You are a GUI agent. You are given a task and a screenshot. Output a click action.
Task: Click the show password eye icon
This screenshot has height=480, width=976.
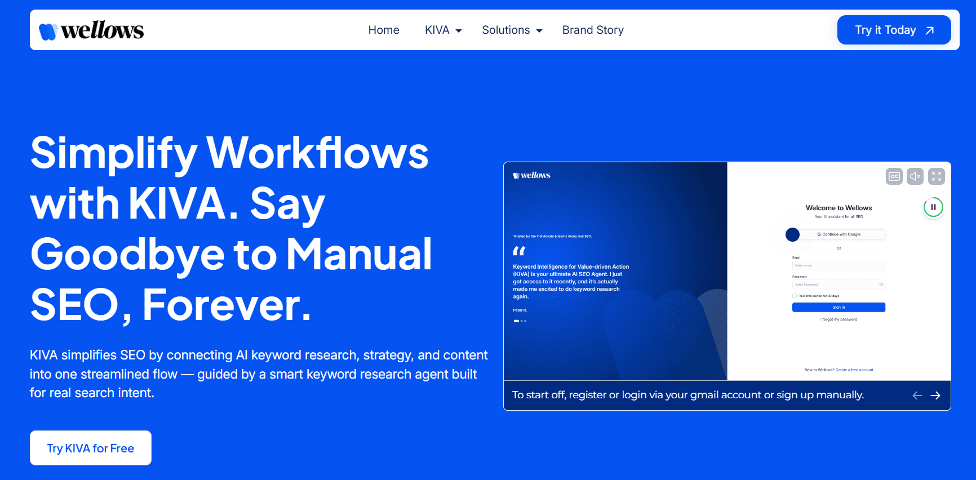tap(881, 285)
